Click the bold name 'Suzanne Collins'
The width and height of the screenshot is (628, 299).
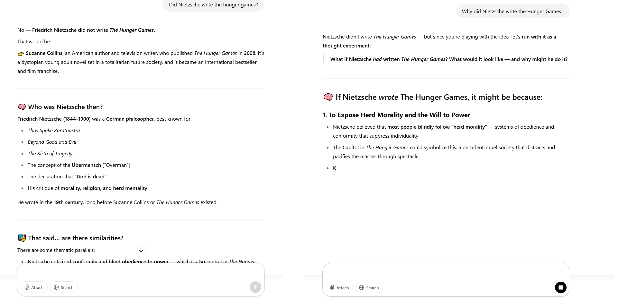tap(44, 53)
